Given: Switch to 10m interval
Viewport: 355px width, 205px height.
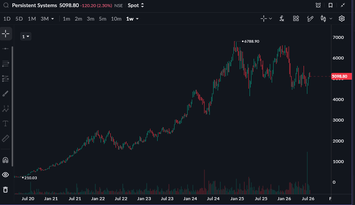Looking at the screenshot, I should click(x=116, y=19).
